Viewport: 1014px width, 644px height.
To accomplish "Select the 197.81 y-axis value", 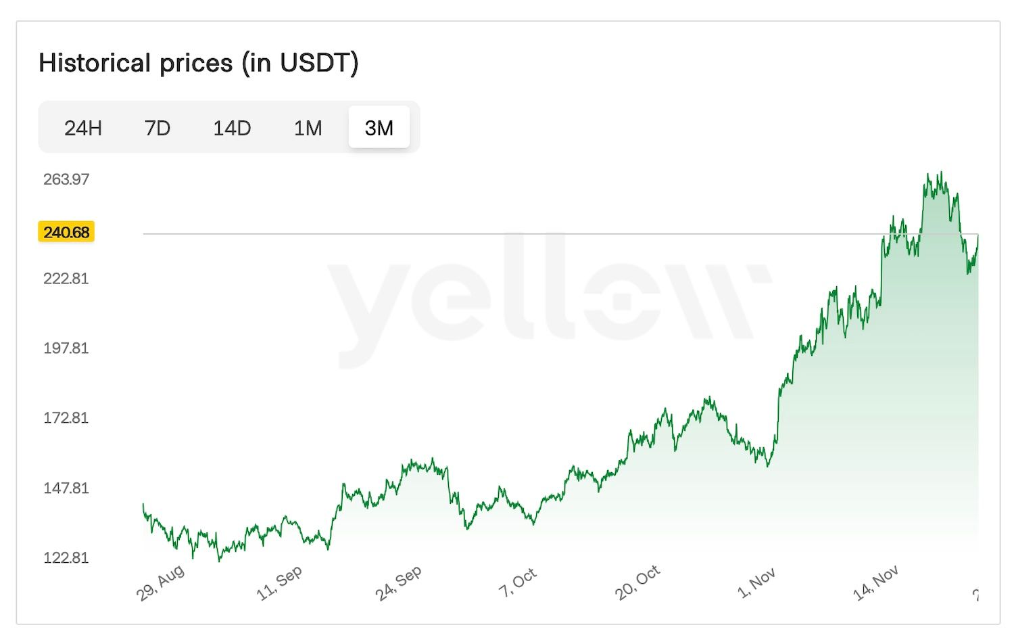I will pyautogui.click(x=66, y=348).
